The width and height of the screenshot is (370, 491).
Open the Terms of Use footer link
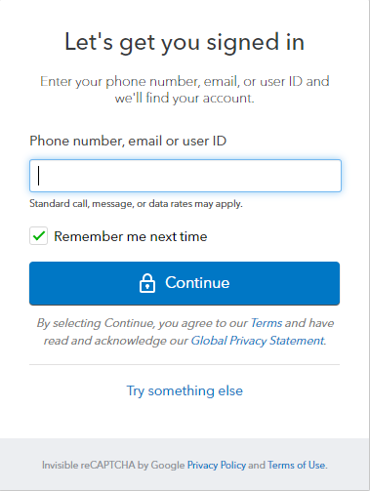(x=296, y=465)
